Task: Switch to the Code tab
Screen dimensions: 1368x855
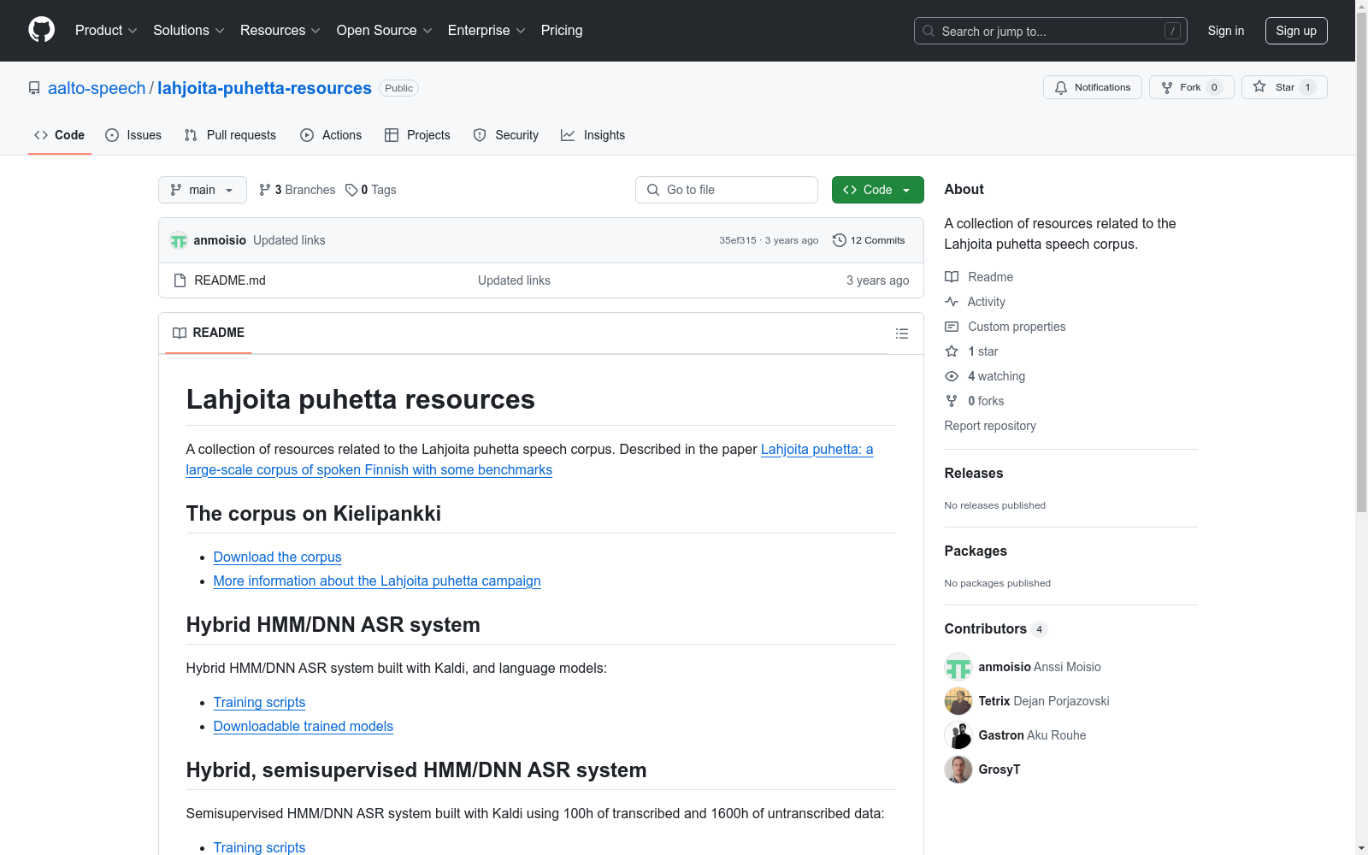Action: (60, 135)
